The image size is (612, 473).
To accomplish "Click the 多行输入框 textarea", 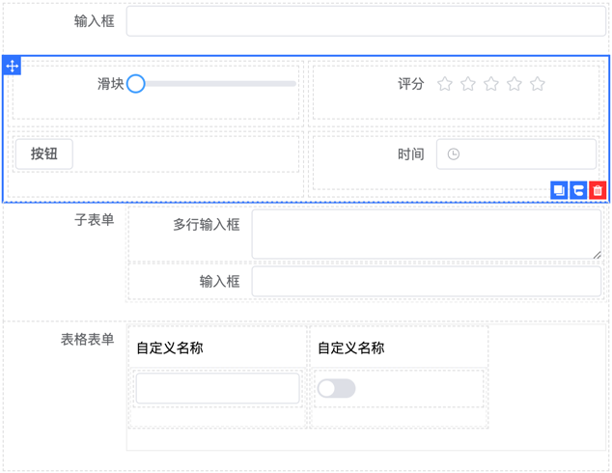I will coord(427,235).
